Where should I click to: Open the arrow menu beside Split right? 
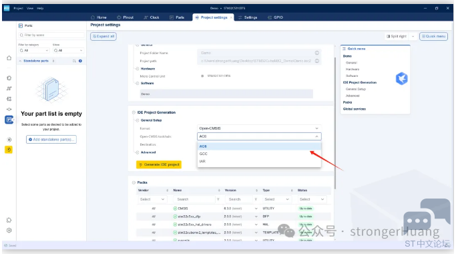[x=413, y=36]
